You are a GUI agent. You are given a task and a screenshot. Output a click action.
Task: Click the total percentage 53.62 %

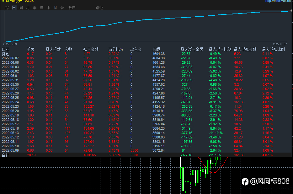(115, 155)
